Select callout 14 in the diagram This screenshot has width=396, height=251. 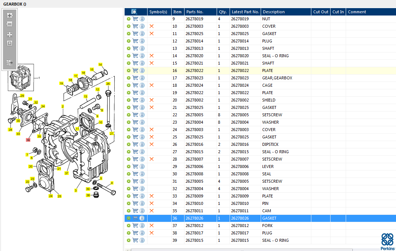(100, 65)
